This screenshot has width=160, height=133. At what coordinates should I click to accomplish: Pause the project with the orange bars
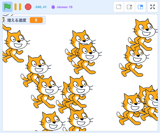click(x=18, y=7)
